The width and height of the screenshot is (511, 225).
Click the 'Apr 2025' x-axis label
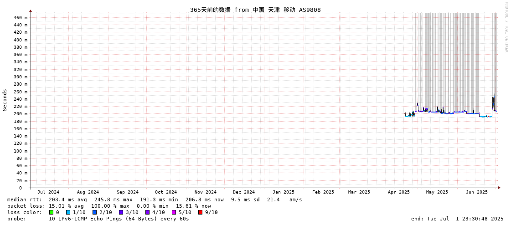click(x=399, y=192)
